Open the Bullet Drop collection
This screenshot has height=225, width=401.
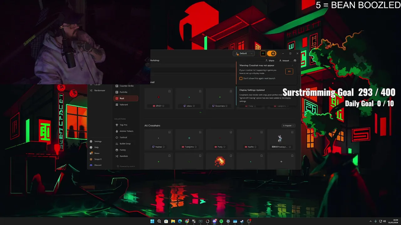(126, 144)
